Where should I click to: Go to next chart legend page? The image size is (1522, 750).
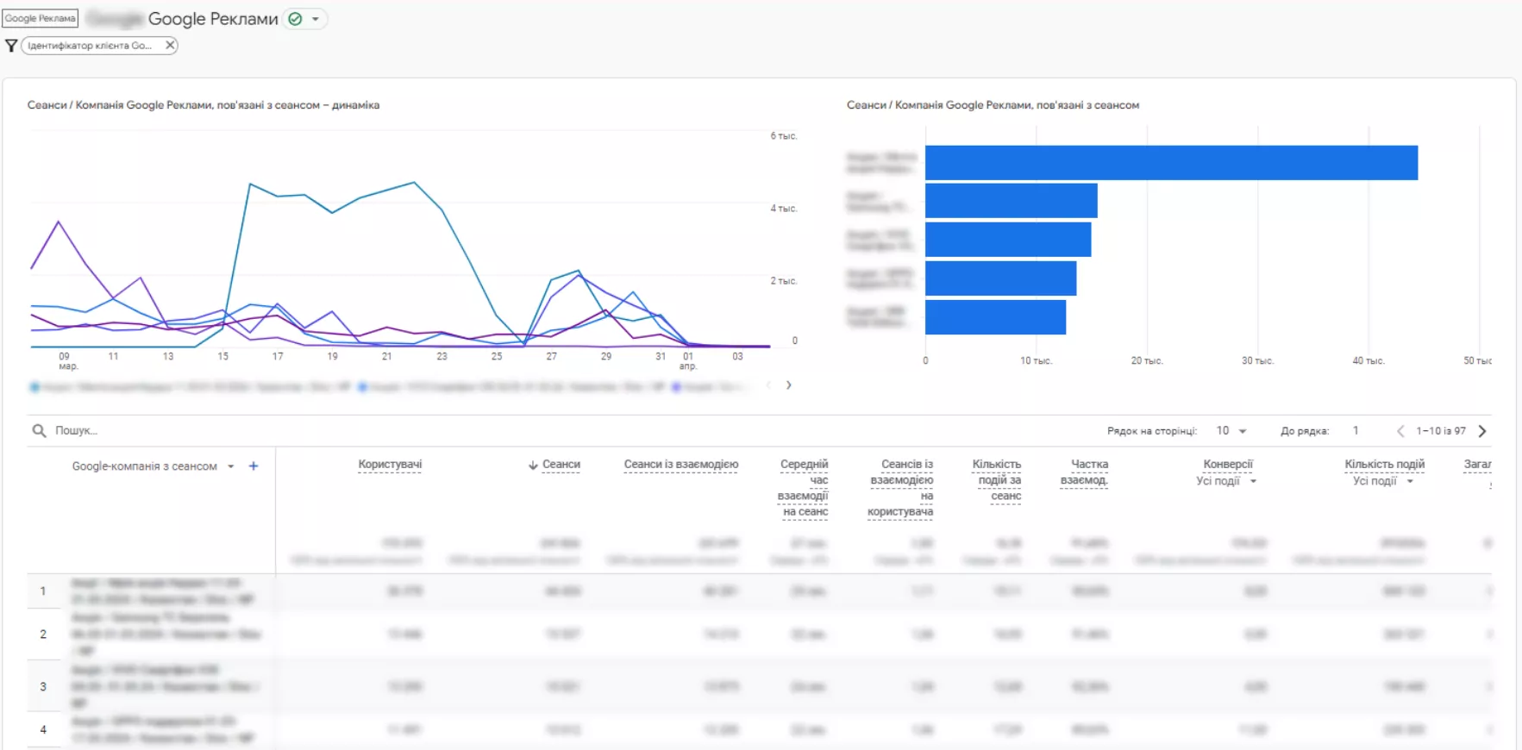point(788,385)
